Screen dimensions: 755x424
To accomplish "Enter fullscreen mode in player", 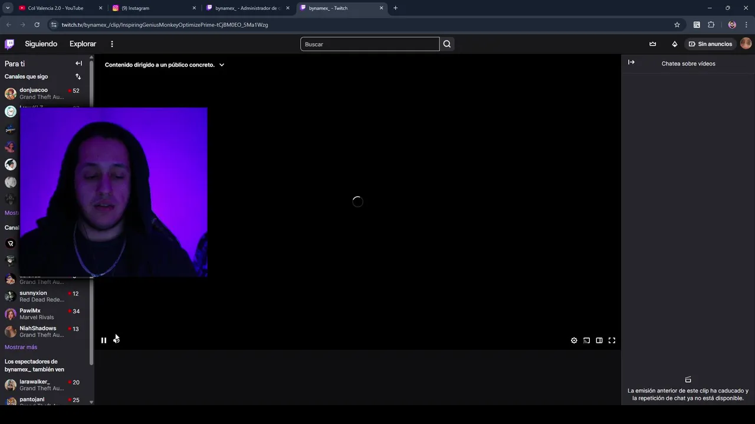I will [x=612, y=340].
